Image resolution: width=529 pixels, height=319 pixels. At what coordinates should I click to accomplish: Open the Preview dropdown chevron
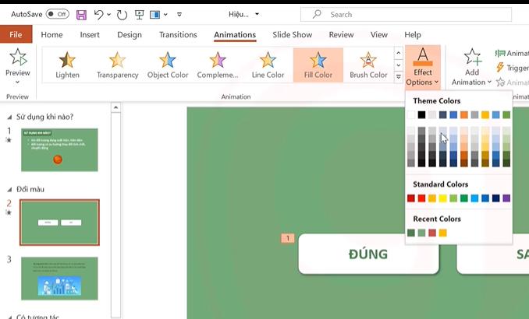[17, 82]
